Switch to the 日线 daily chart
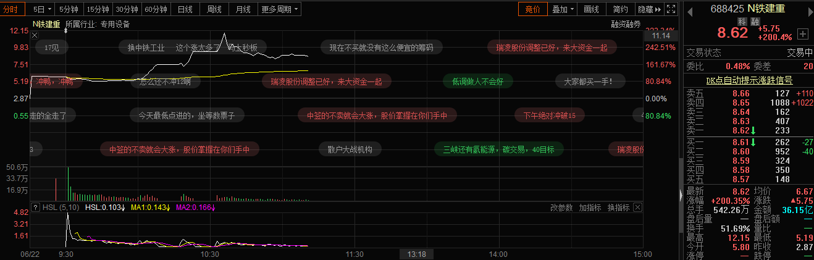Screen dimensions: 814x260 tap(185, 9)
